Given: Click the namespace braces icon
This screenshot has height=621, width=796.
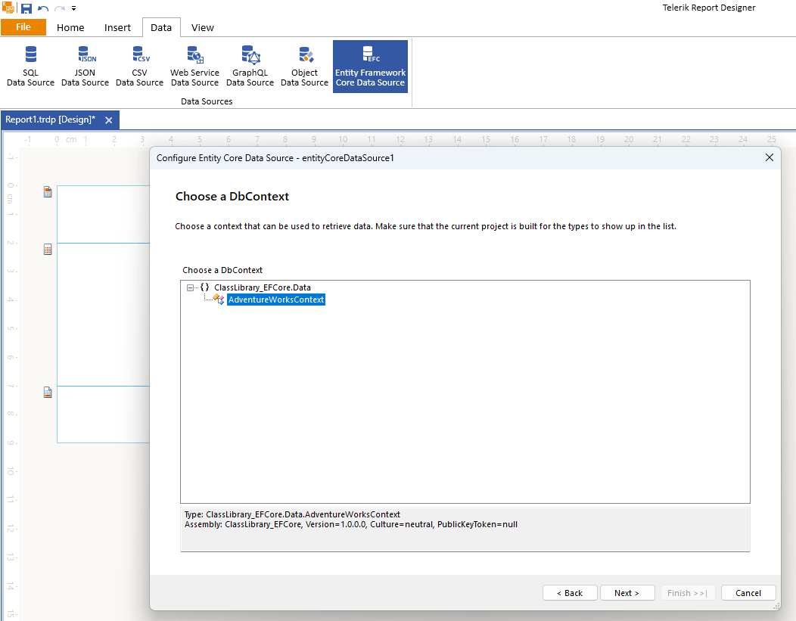Looking at the screenshot, I should (204, 287).
